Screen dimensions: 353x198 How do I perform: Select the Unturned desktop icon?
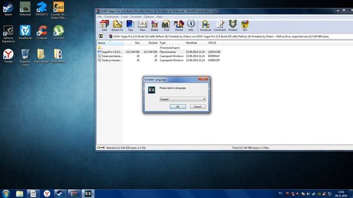pos(25,9)
